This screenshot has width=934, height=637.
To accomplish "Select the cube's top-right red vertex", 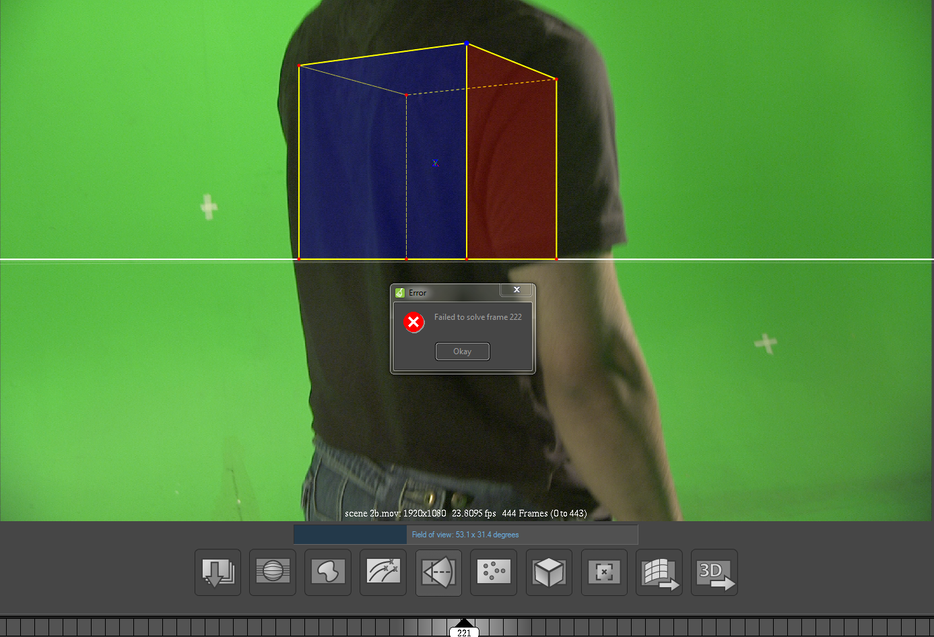I will [556, 79].
